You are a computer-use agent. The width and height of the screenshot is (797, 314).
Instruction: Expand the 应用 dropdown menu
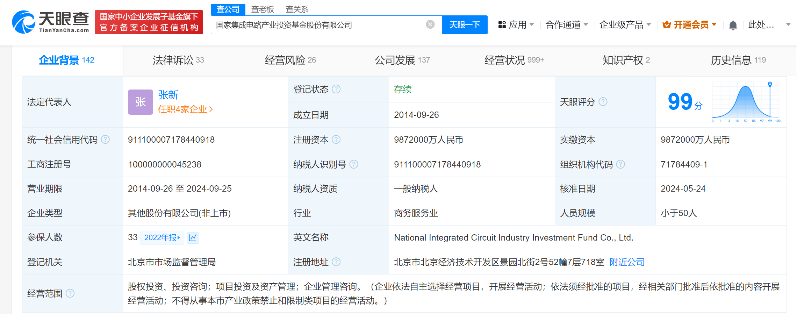516,25
